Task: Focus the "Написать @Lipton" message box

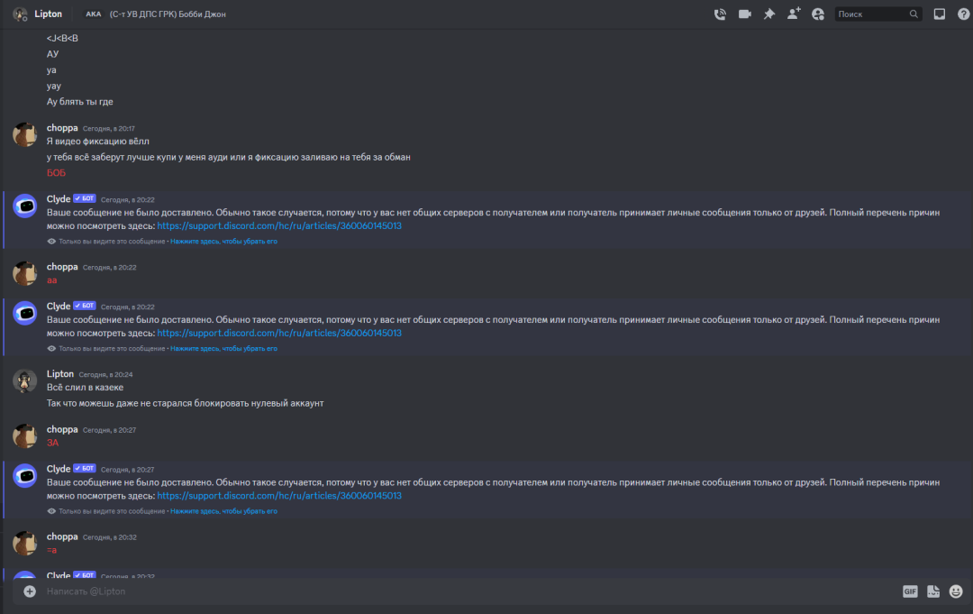Action: (x=450, y=591)
